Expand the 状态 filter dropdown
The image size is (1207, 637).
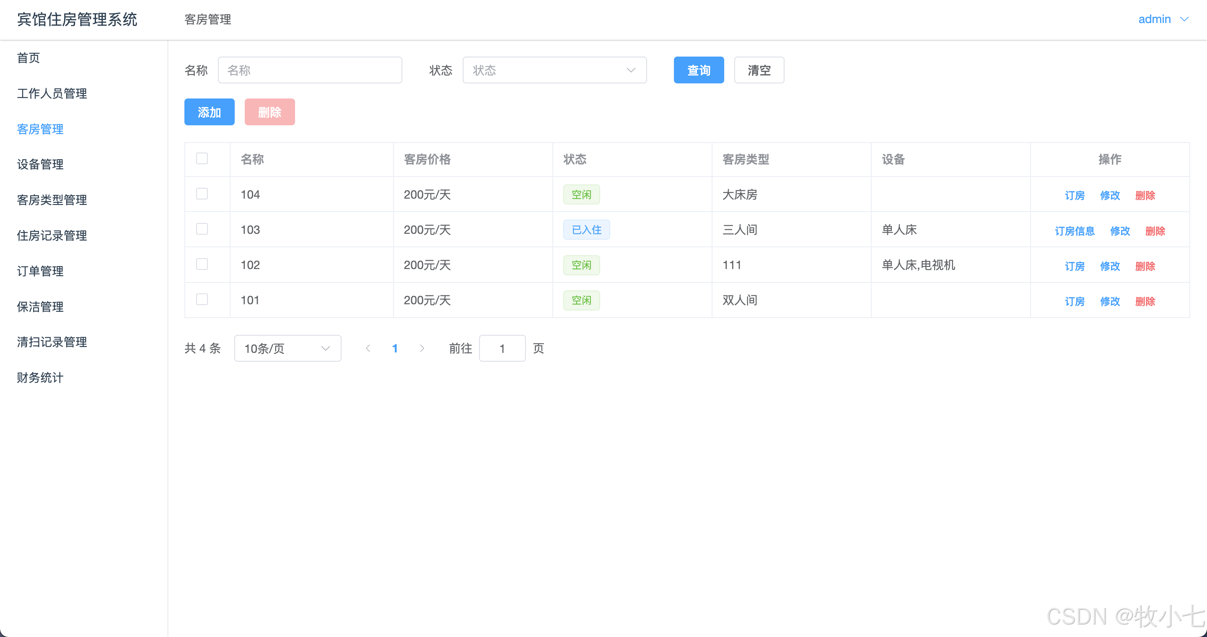tap(554, 70)
